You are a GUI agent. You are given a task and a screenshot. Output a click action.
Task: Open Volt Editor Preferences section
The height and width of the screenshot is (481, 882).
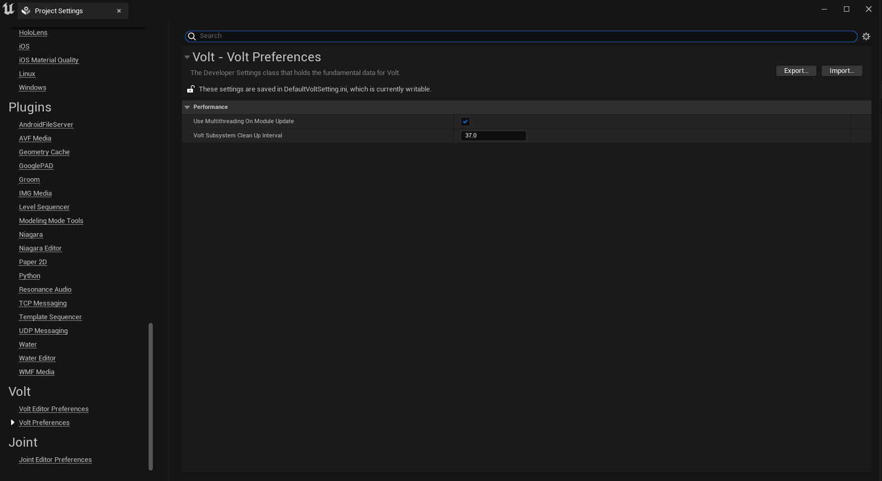(53, 409)
